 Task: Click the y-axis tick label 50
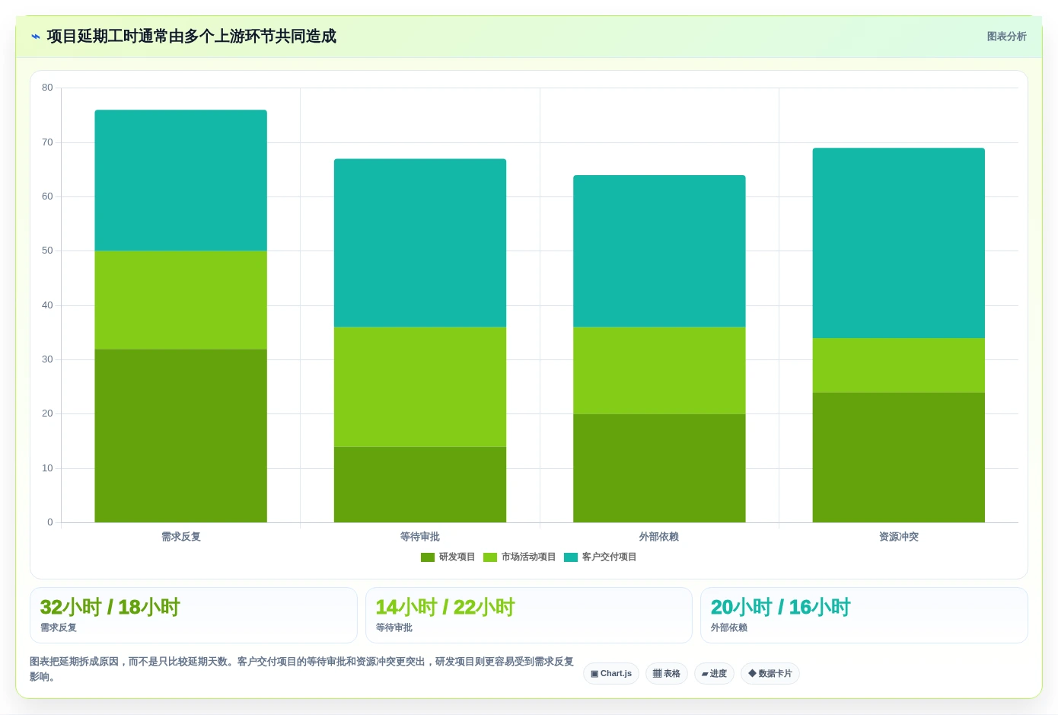47,251
